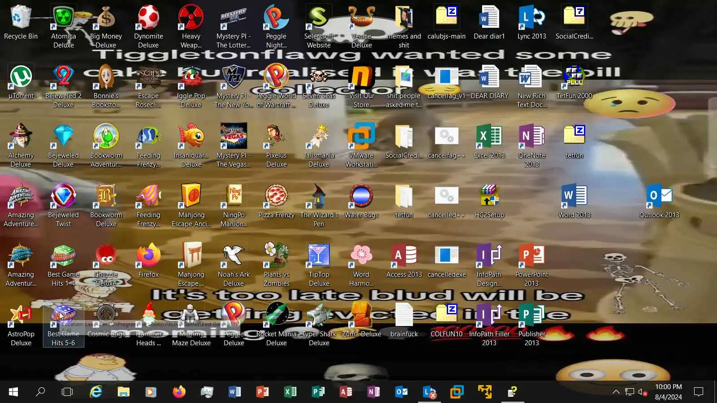Open the Selectsoft Website shortcut
Image resolution: width=717 pixels, height=403 pixels.
click(x=319, y=26)
